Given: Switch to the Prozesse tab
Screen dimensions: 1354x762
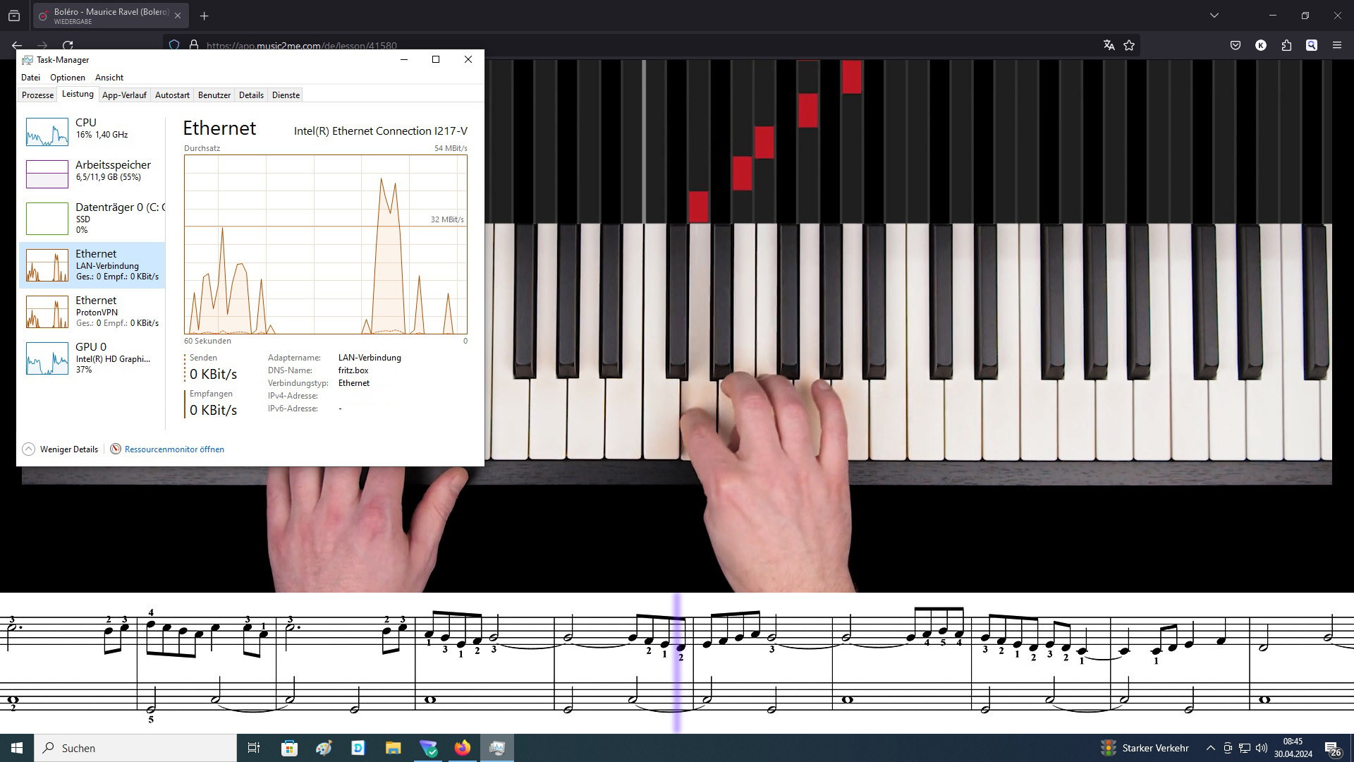Looking at the screenshot, I should coord(37,95).
